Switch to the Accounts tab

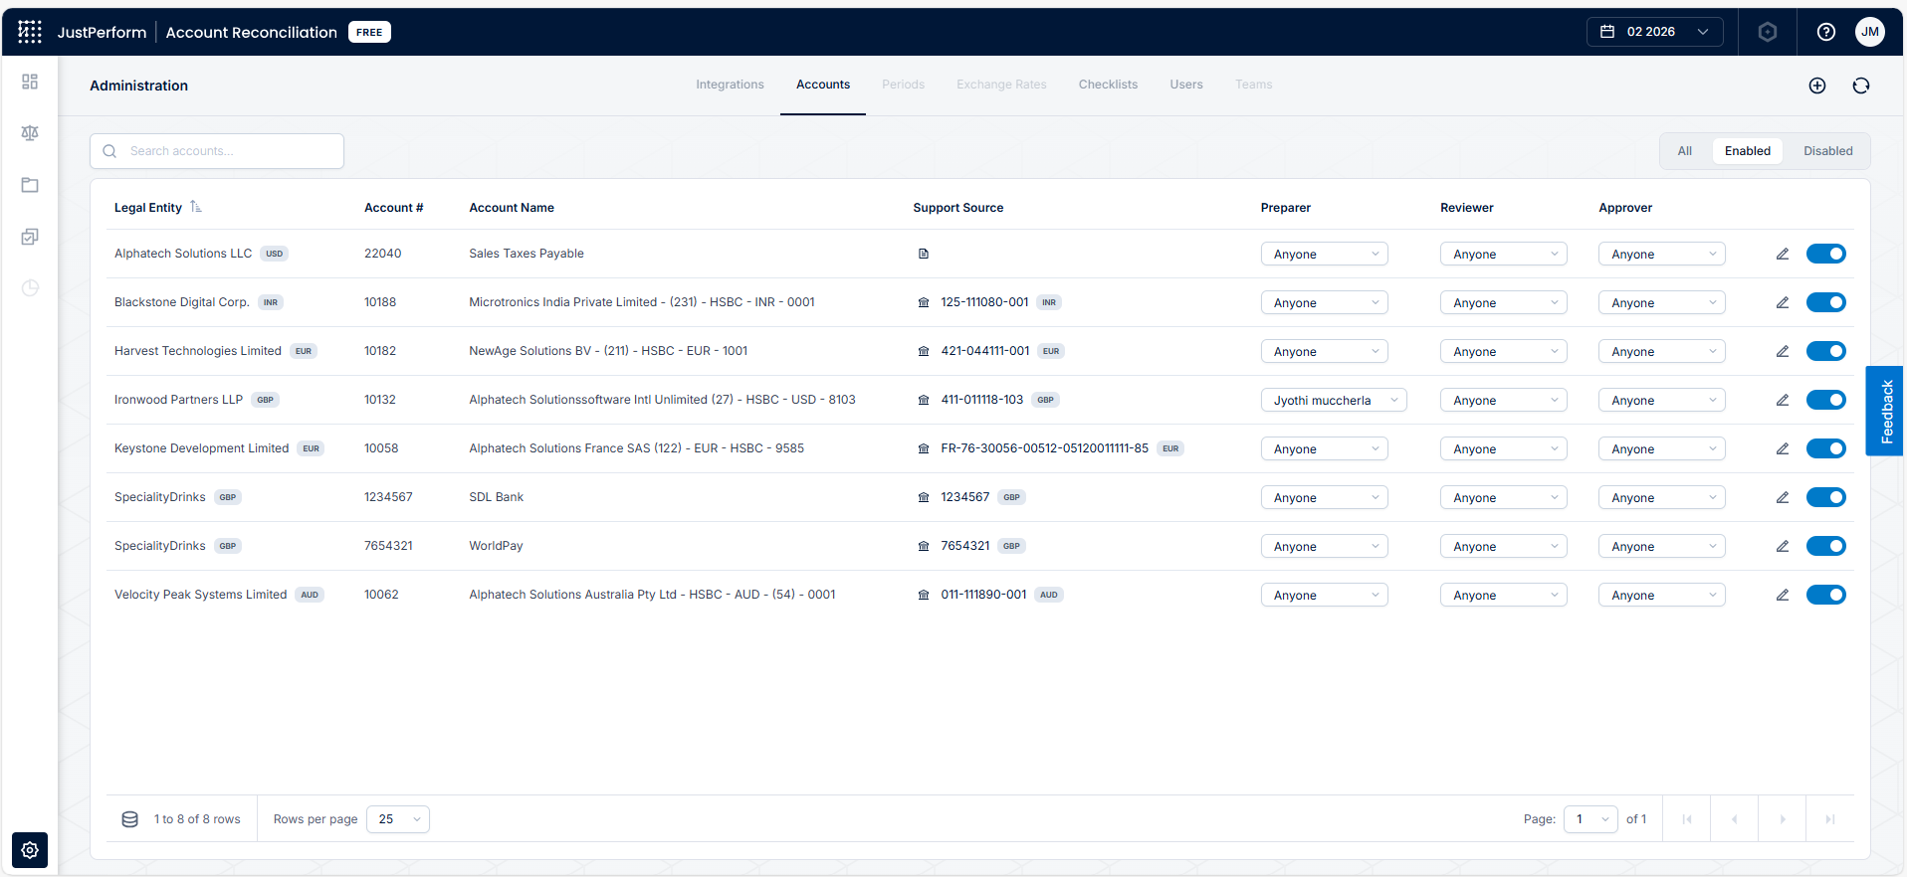(823, 85)
